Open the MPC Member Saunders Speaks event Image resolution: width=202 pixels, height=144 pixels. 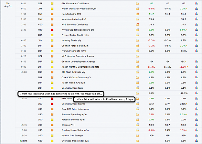78,56
